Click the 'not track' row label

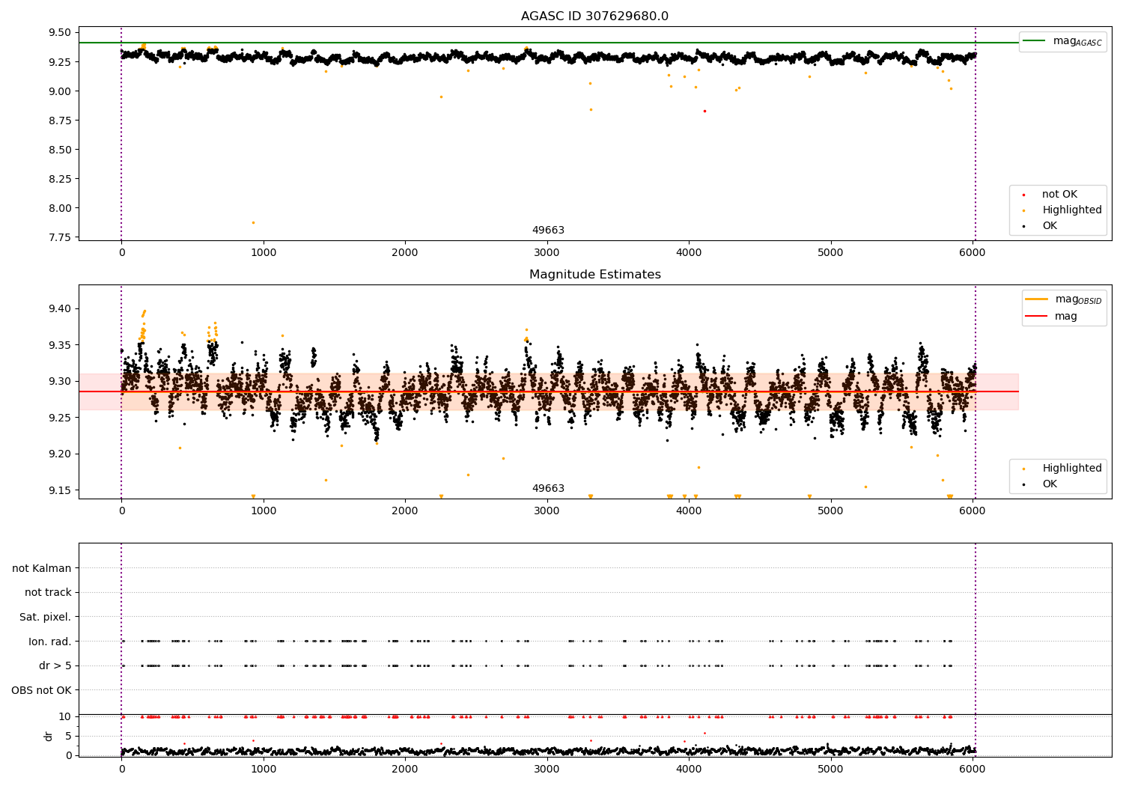pyautogui.click(x=48, y=593)
